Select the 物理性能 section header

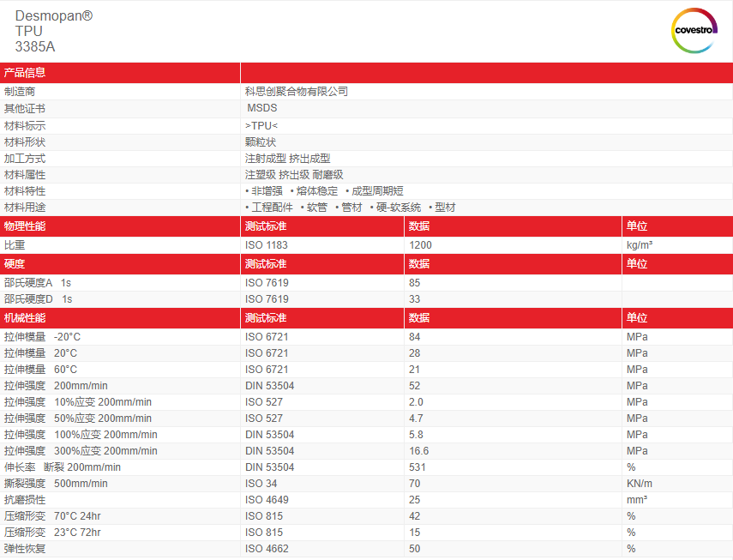click(25, 226)
